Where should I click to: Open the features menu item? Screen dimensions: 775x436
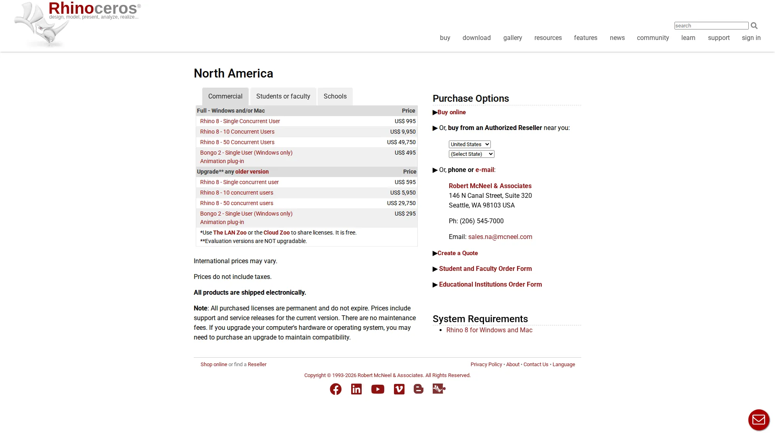[586, 38]
